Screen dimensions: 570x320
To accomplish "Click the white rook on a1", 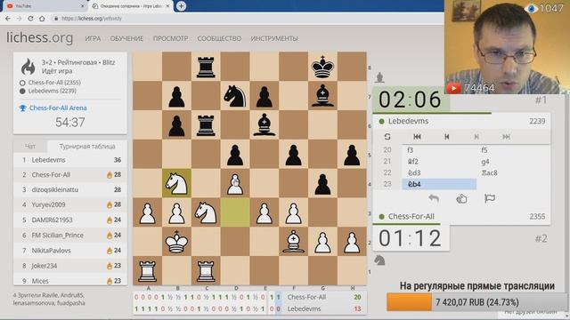I will [148, 270].
